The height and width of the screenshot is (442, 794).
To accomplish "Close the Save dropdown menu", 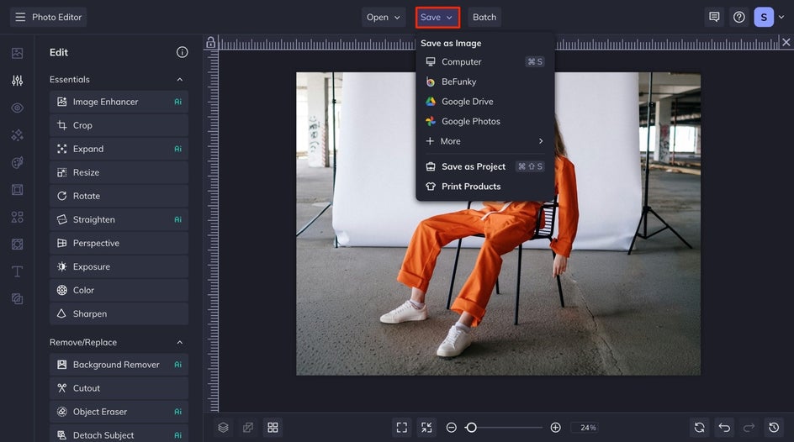I will [437, 17].
